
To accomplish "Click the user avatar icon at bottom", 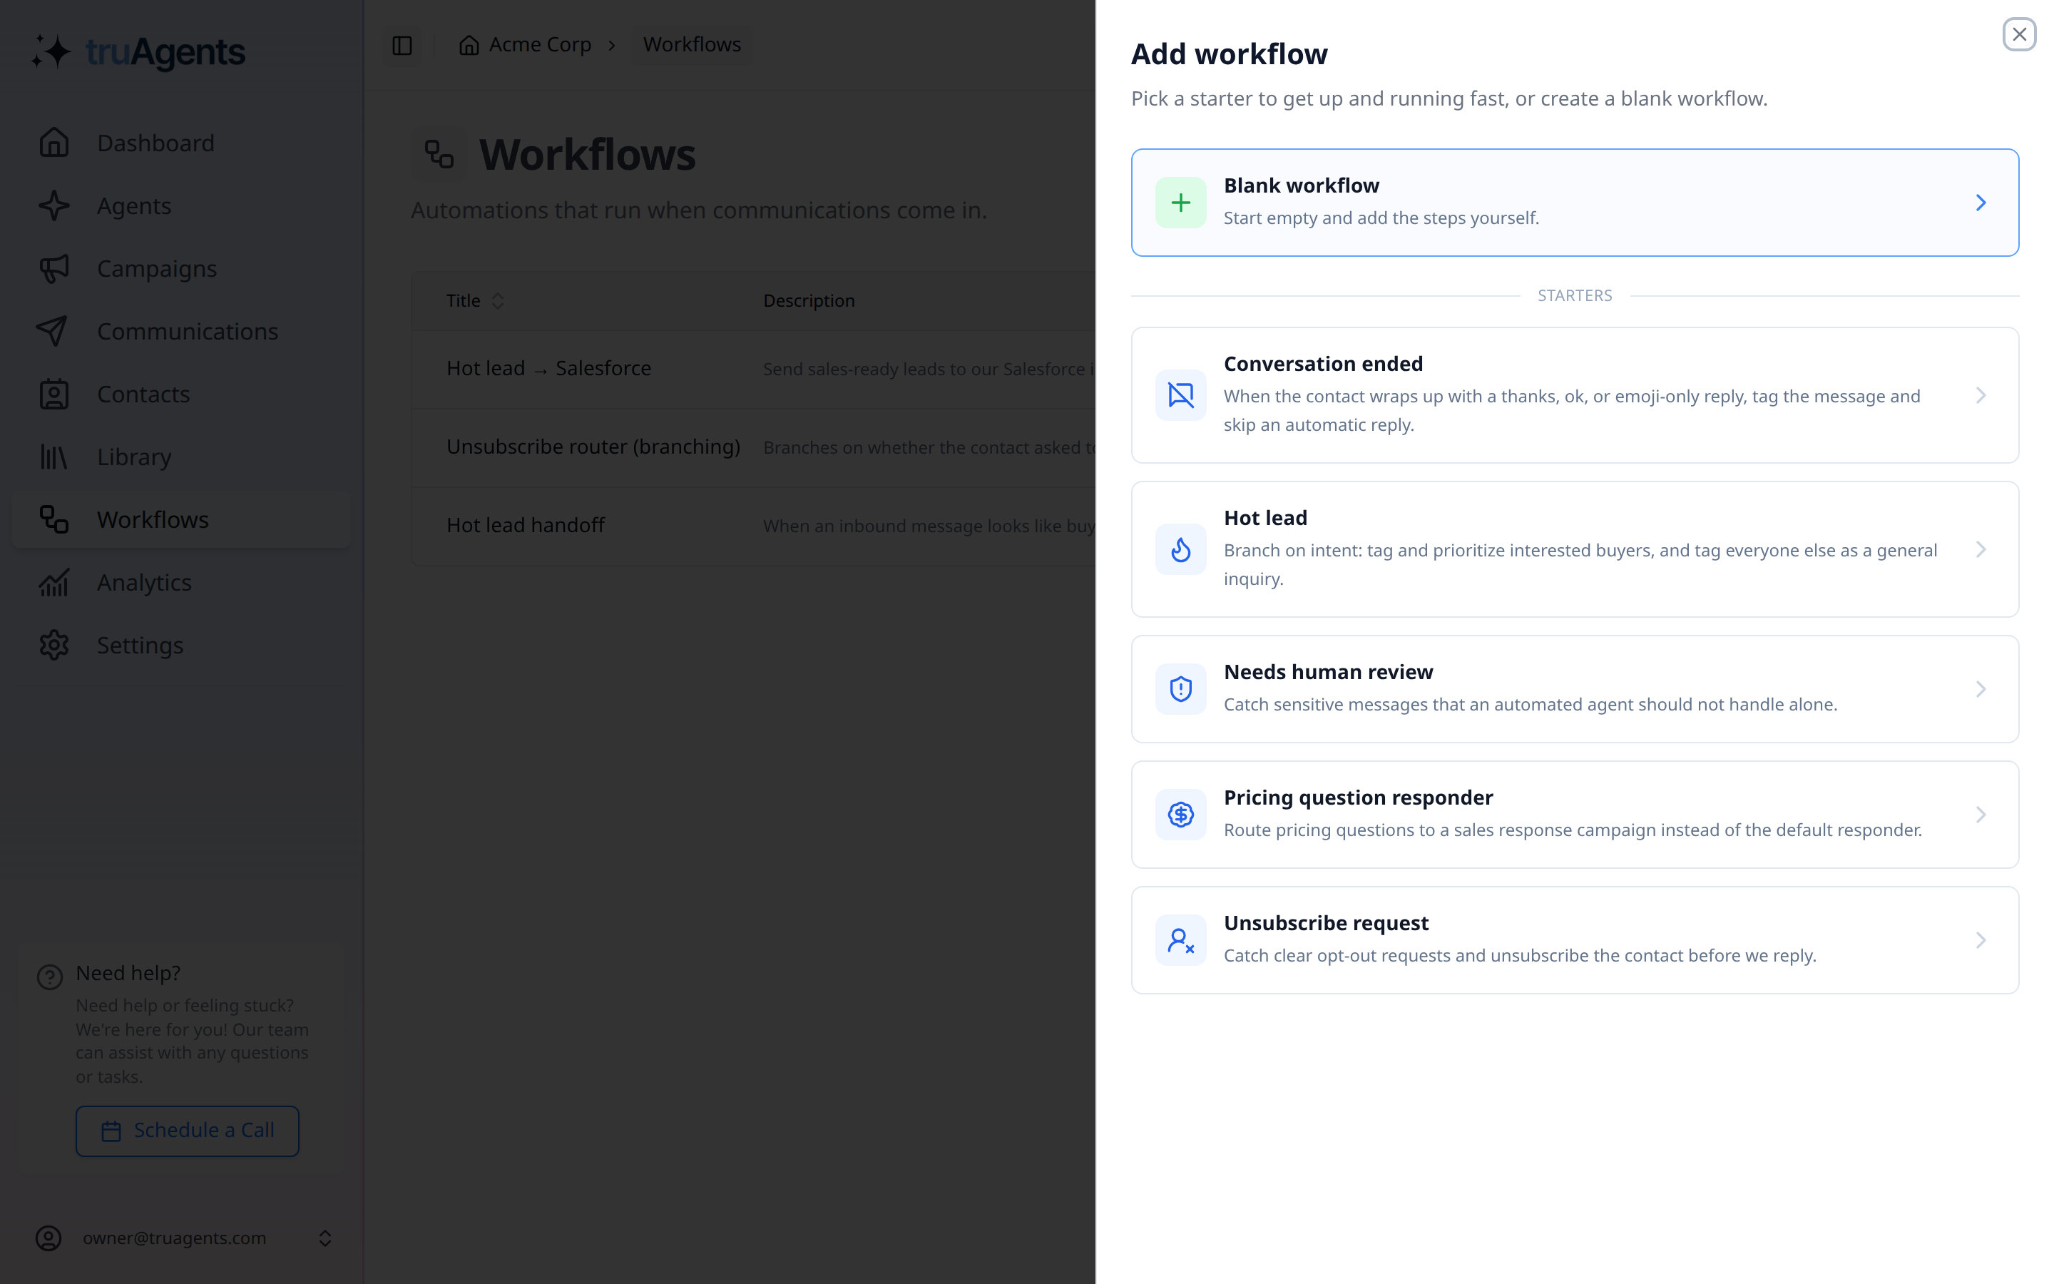I will pyautogui.click(x=48, y=1238).
